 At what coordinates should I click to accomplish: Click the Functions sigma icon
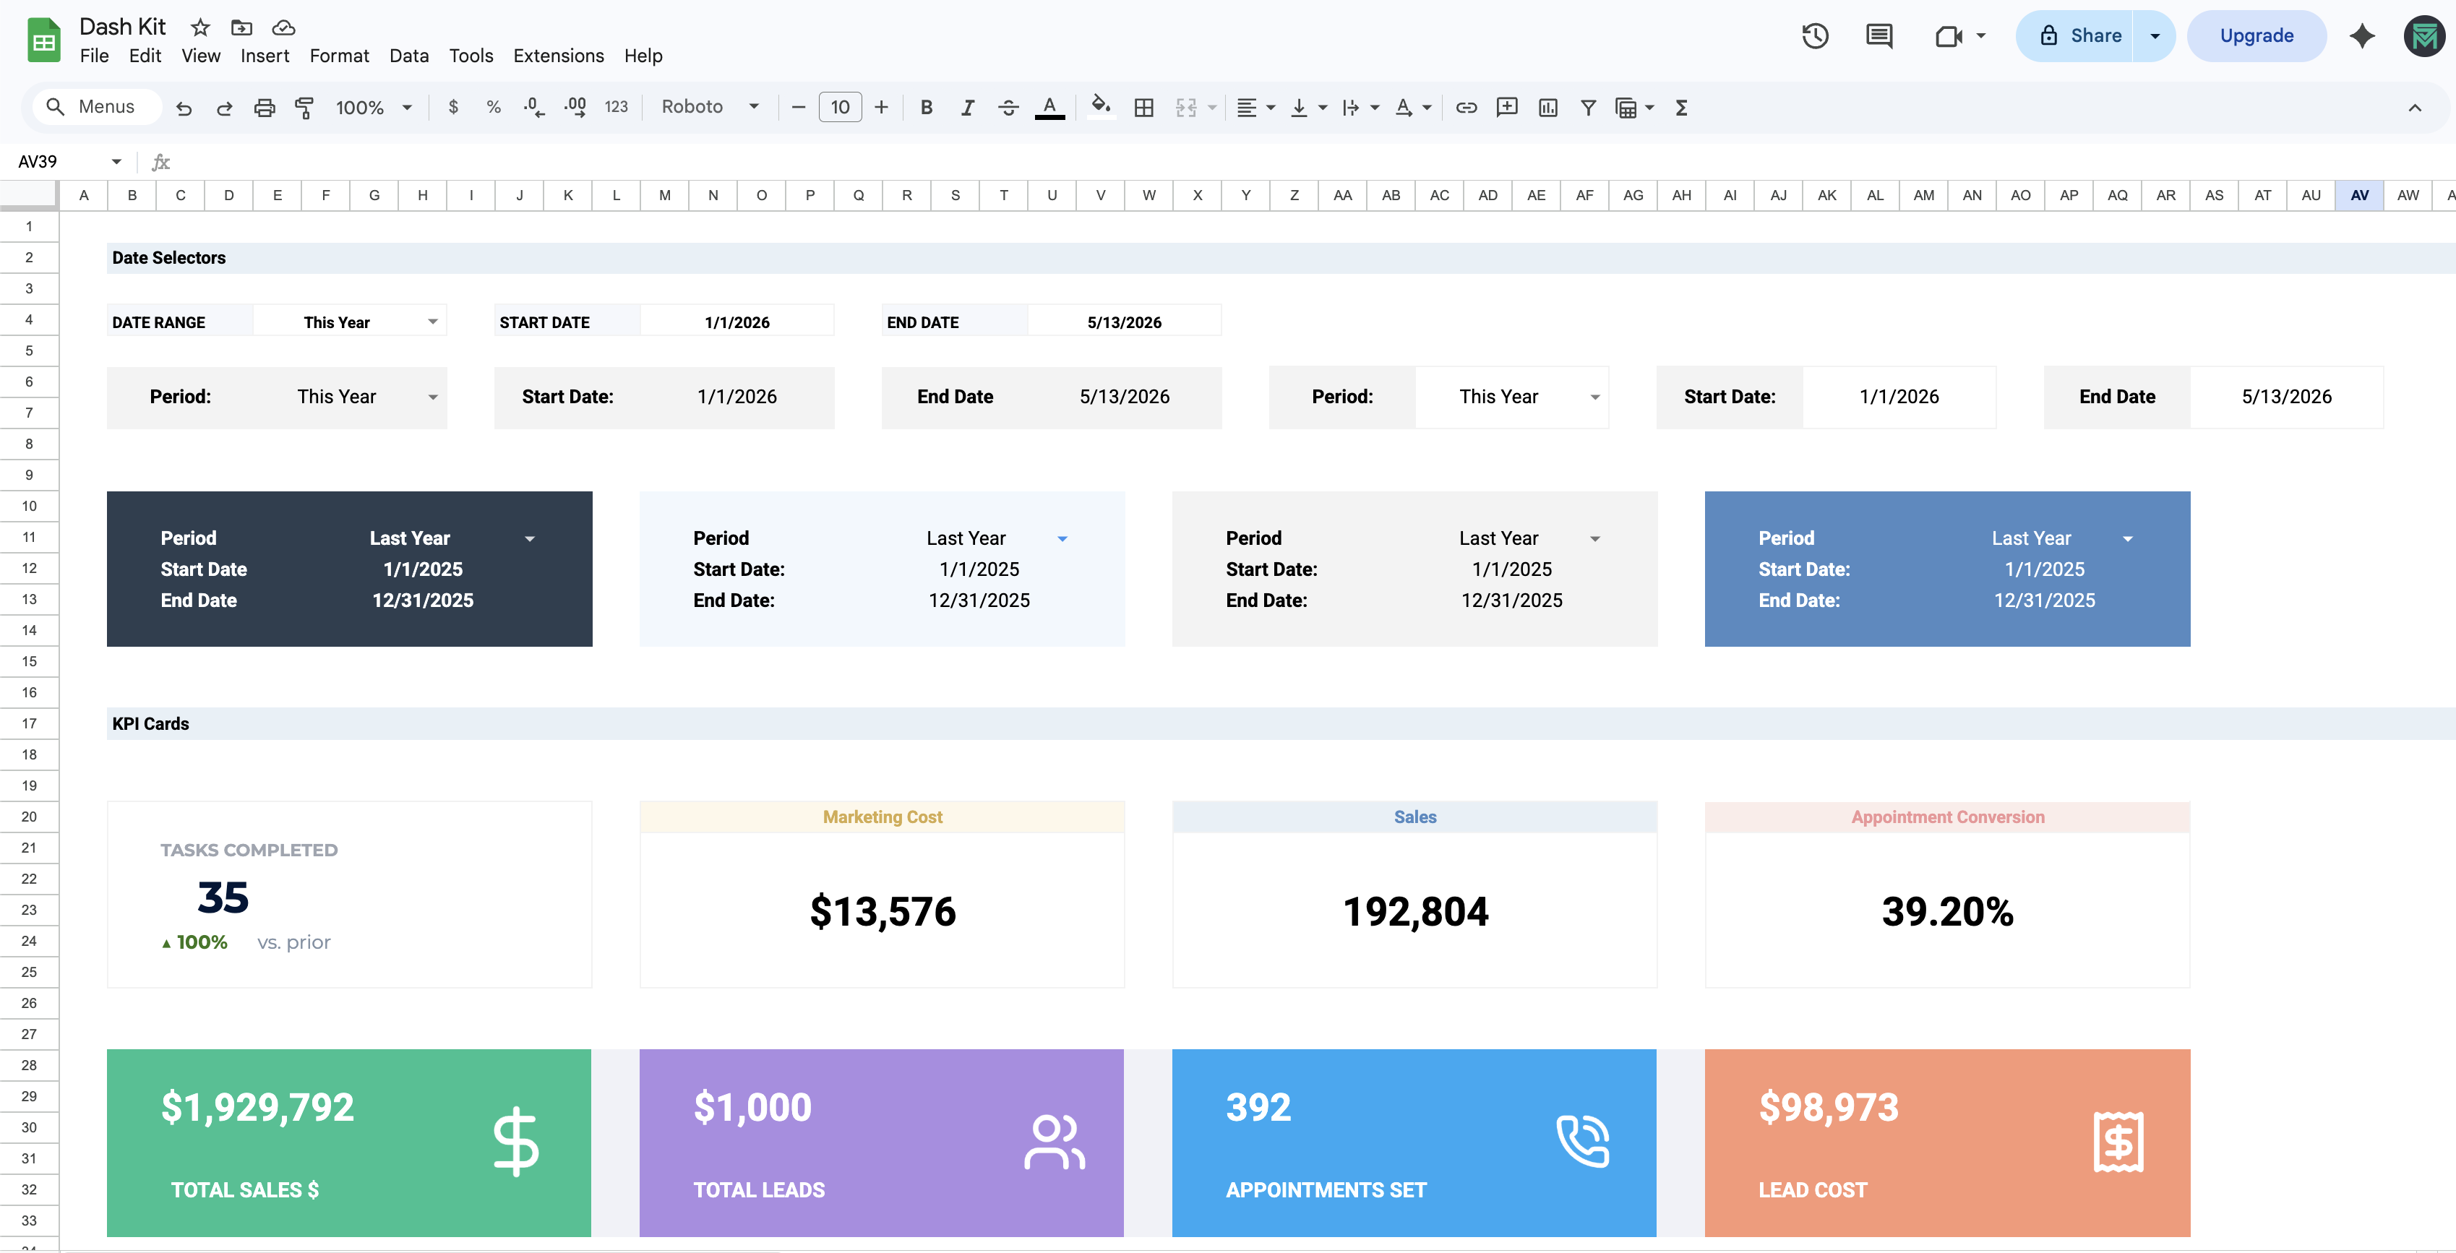[x=1682, y=108]
